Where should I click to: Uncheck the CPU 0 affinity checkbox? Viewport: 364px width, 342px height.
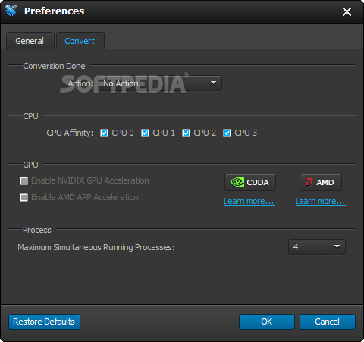coord(104,133)
